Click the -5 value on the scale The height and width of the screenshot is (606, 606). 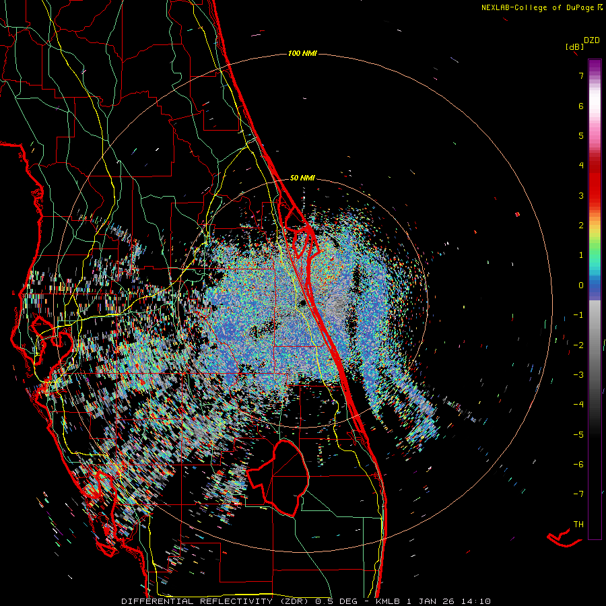[578, 435]
